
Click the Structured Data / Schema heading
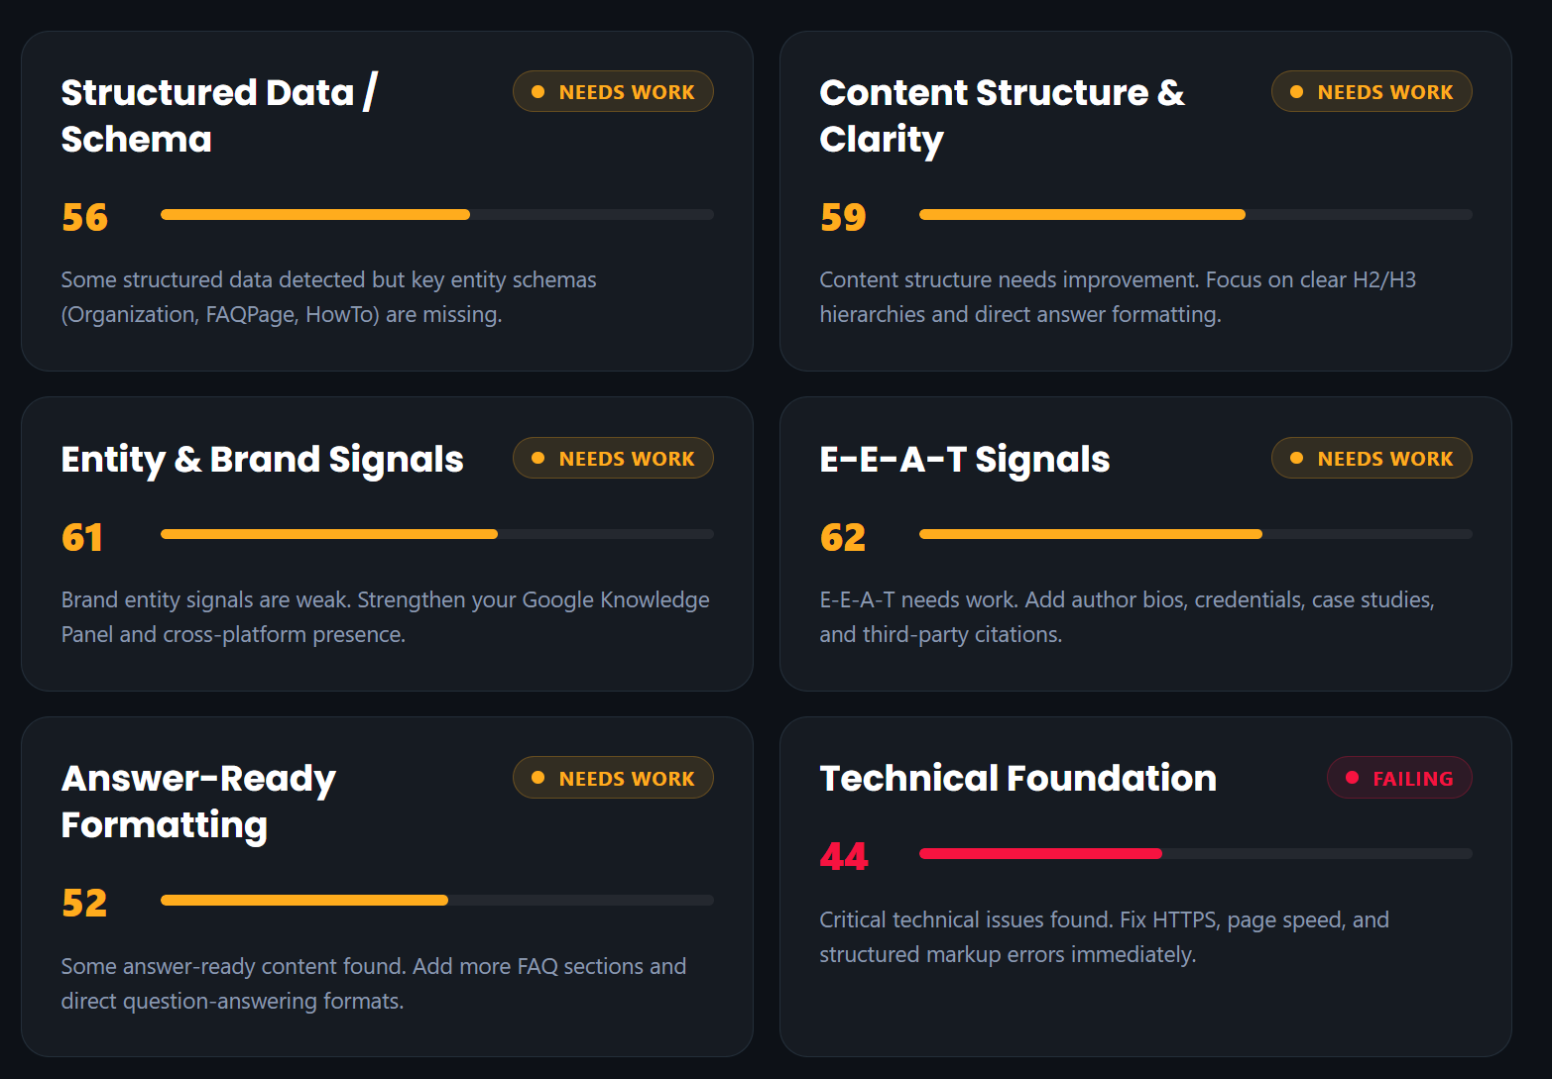coord(219,115)
